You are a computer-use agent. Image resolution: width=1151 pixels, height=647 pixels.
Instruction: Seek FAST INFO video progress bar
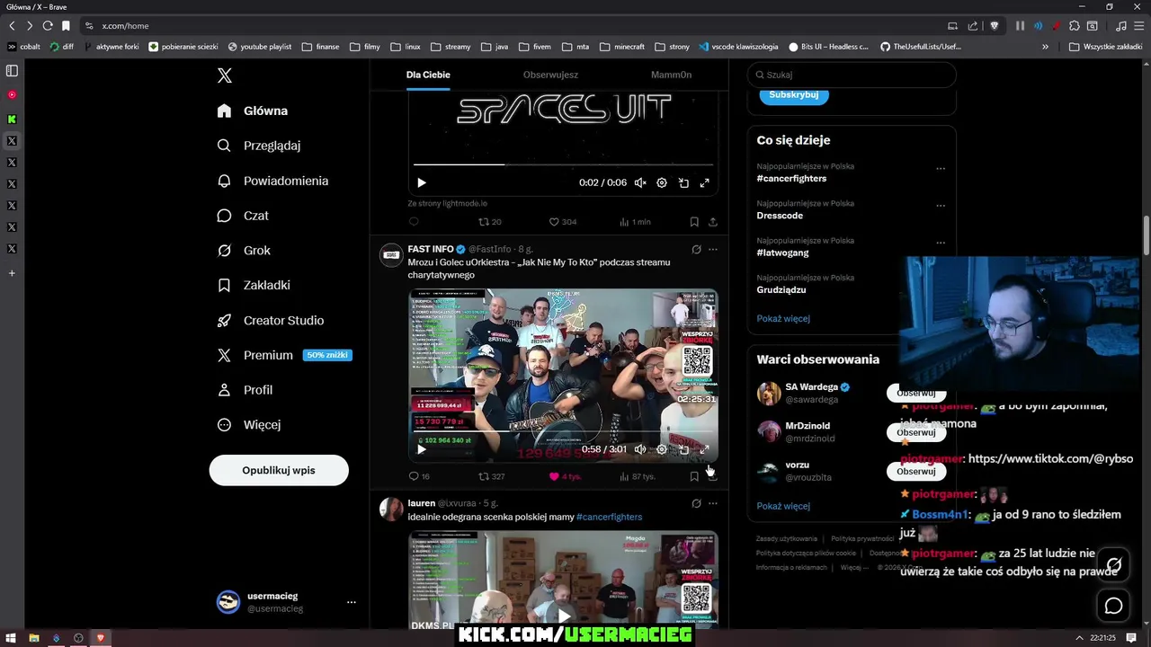563,431
